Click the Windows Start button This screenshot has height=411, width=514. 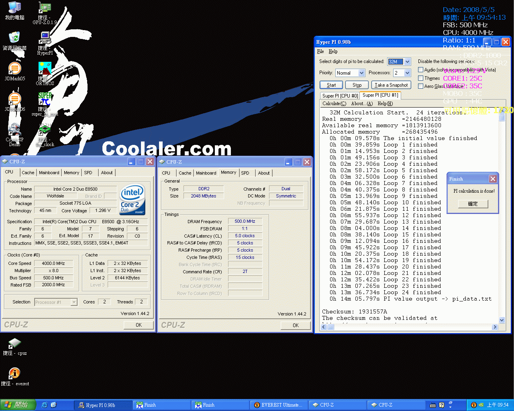tap(18, 405)
